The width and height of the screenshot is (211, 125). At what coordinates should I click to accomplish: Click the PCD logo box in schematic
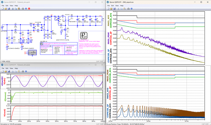[84, 35]
